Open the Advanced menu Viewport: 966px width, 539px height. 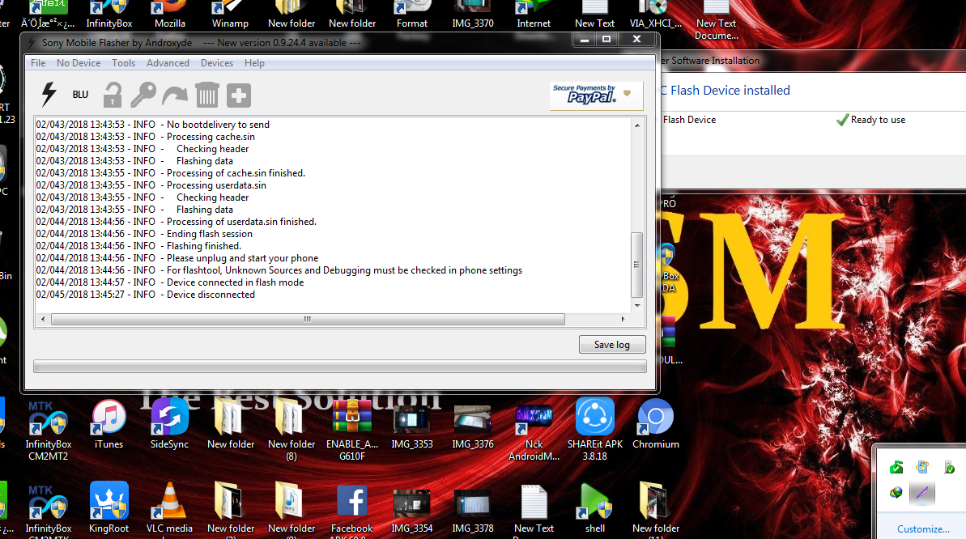click(168, 63)
